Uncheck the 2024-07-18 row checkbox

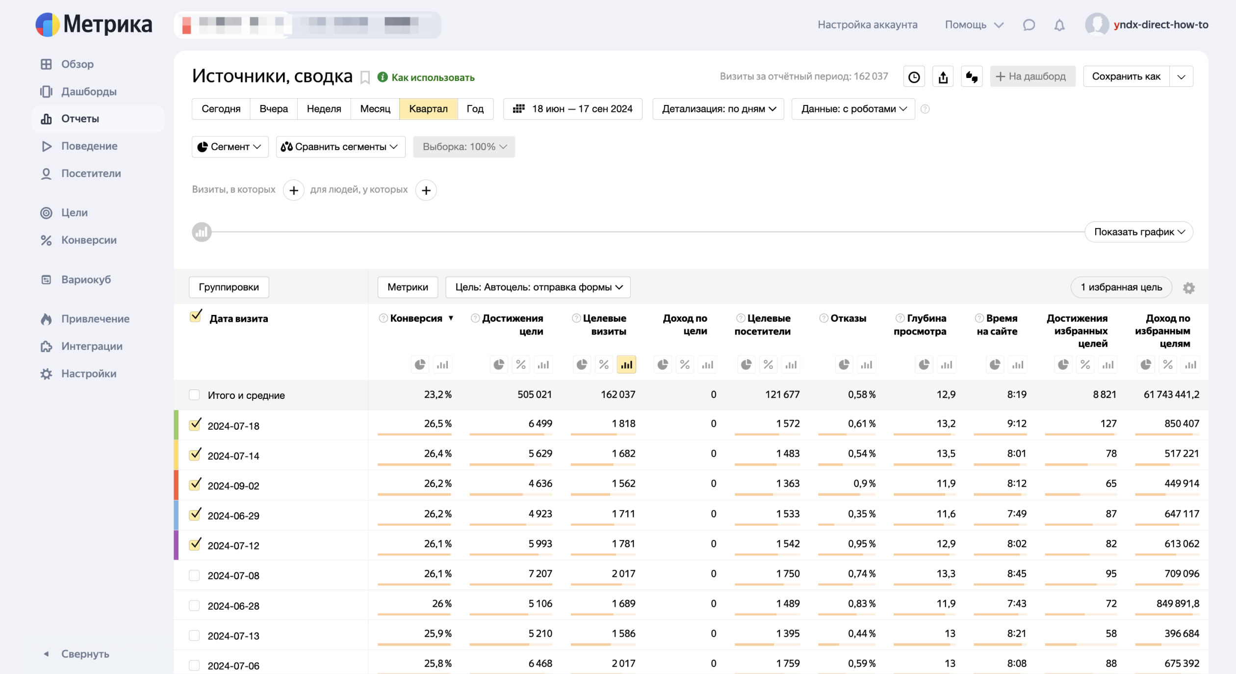click(x=195, y=424)
